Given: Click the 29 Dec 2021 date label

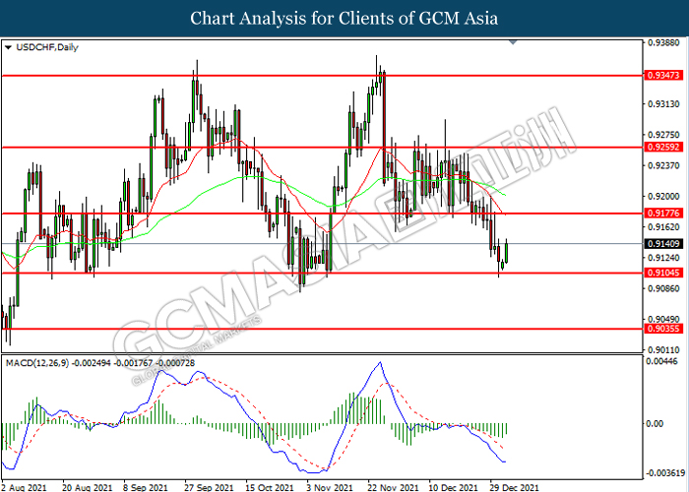Looking at the screenshot, I should 514,487.
